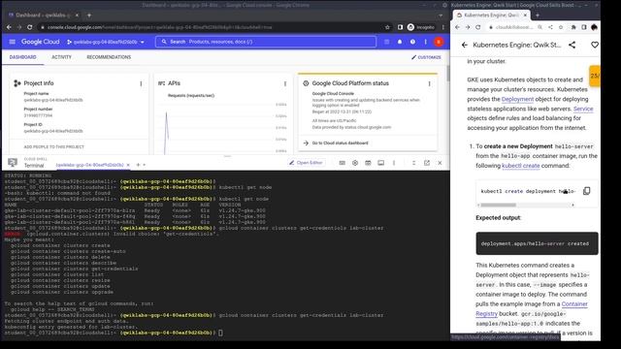Image resolution: width=621 pixels, height=349 pixels.
Task: Close the Cloud Shell panel
Action: 440,163
